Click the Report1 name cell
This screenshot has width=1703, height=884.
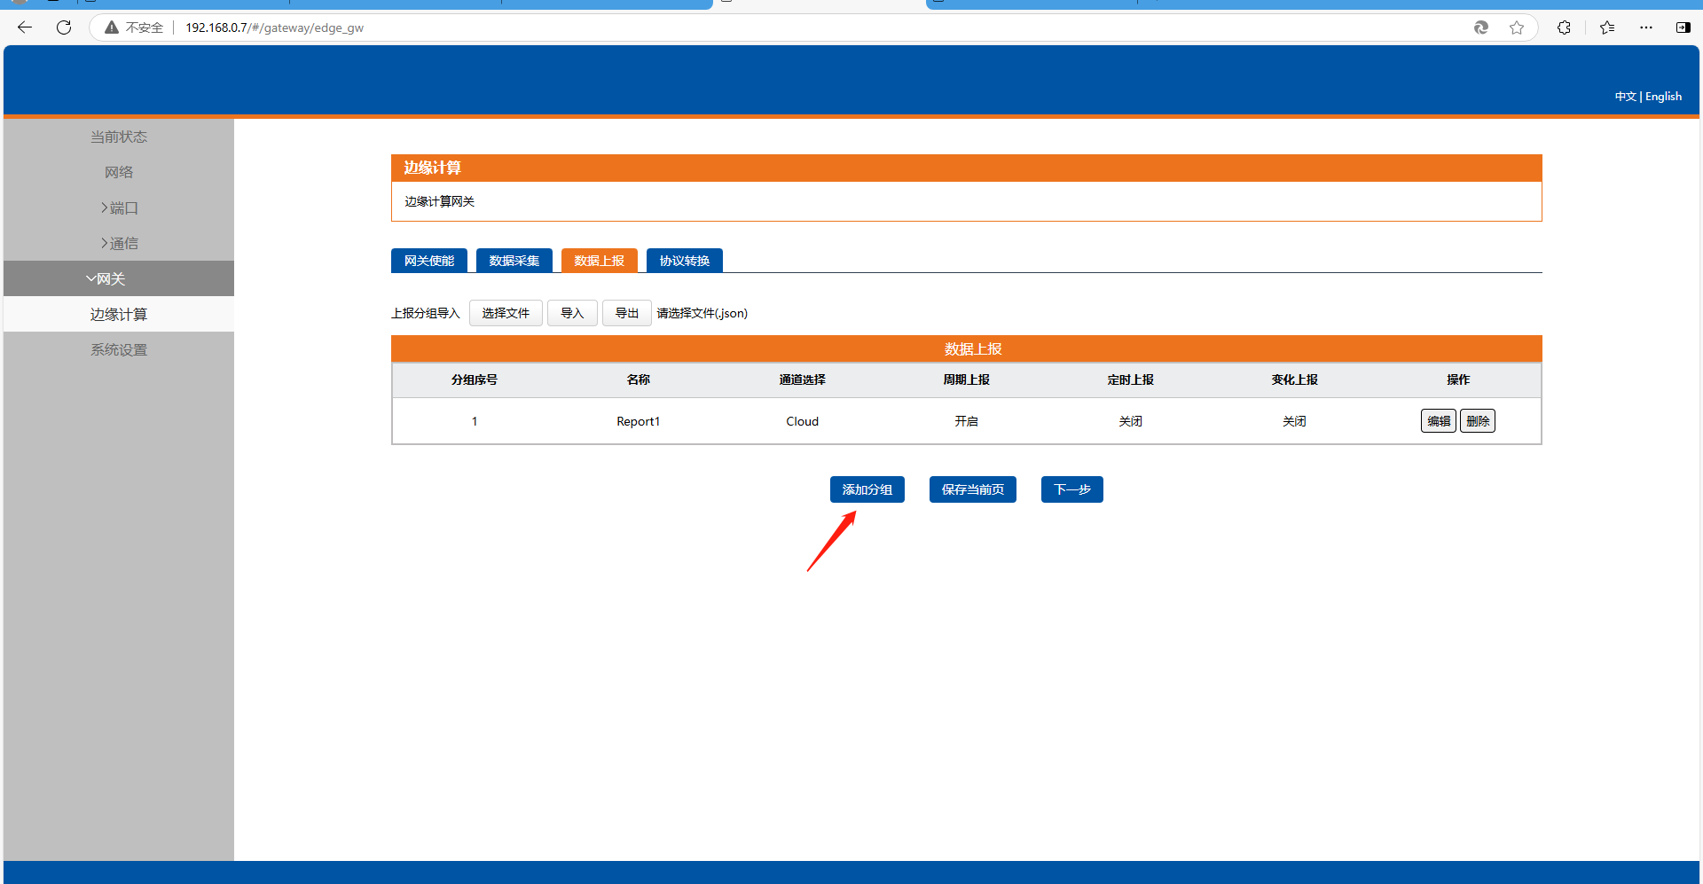pos(639,421)
